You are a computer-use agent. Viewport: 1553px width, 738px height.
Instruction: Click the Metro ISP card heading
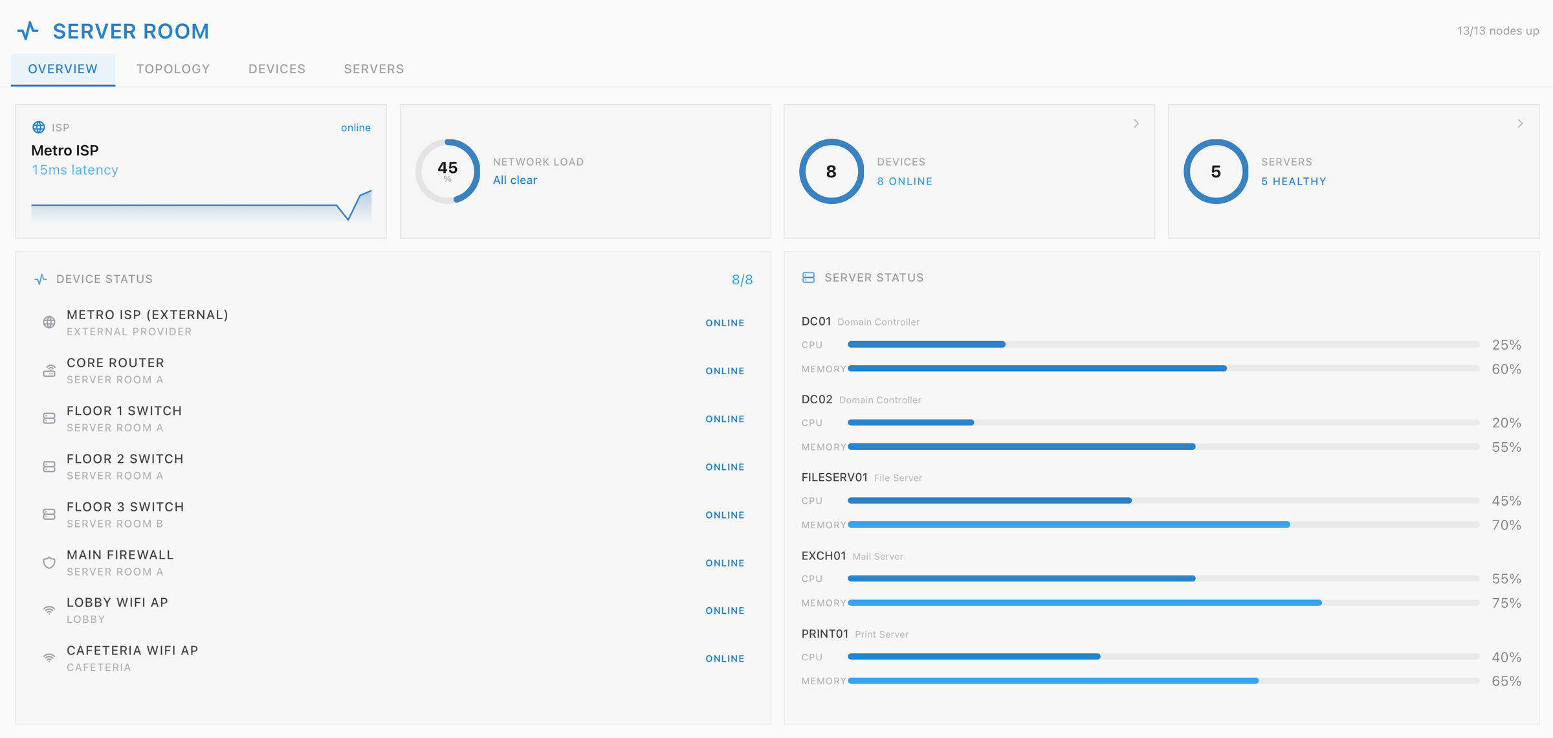(65, 150)
